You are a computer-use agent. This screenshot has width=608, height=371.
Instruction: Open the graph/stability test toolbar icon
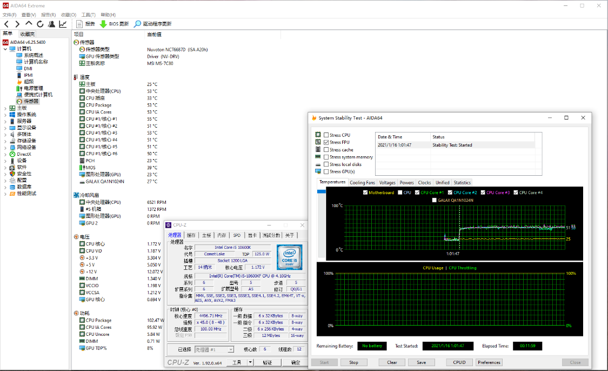pos(63,24)
